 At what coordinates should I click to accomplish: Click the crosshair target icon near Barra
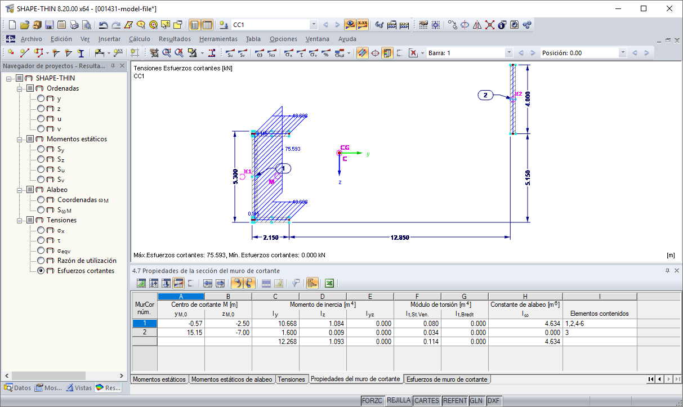point(374,53)
